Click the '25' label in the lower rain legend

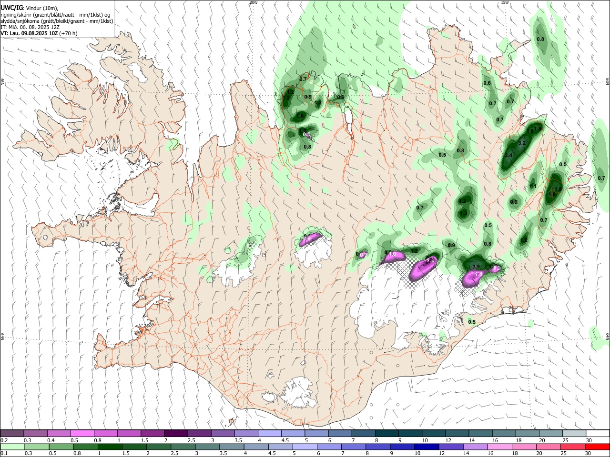pos(563,454)
